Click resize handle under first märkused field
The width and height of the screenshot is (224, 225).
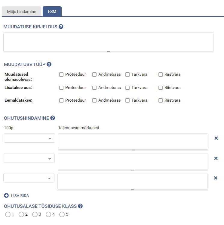click(x=133, y=150)
